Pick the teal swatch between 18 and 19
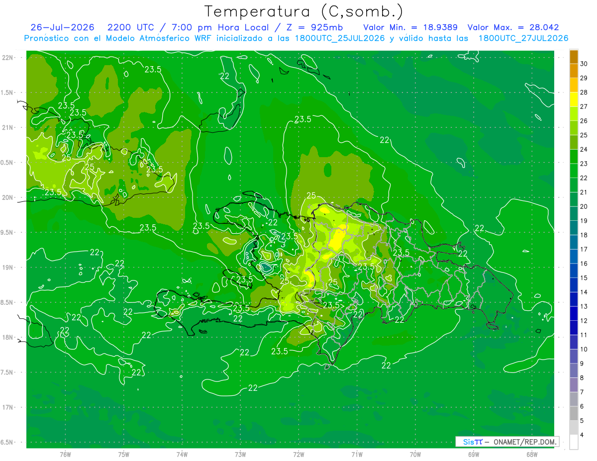Image resolution: width=597 pixels, height=461 pixels. (574, 228)
